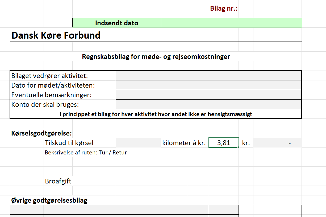Select the Dato for mødet/aktiviteten input field
Screen dimensions: 326x217
tap(208, 85)
